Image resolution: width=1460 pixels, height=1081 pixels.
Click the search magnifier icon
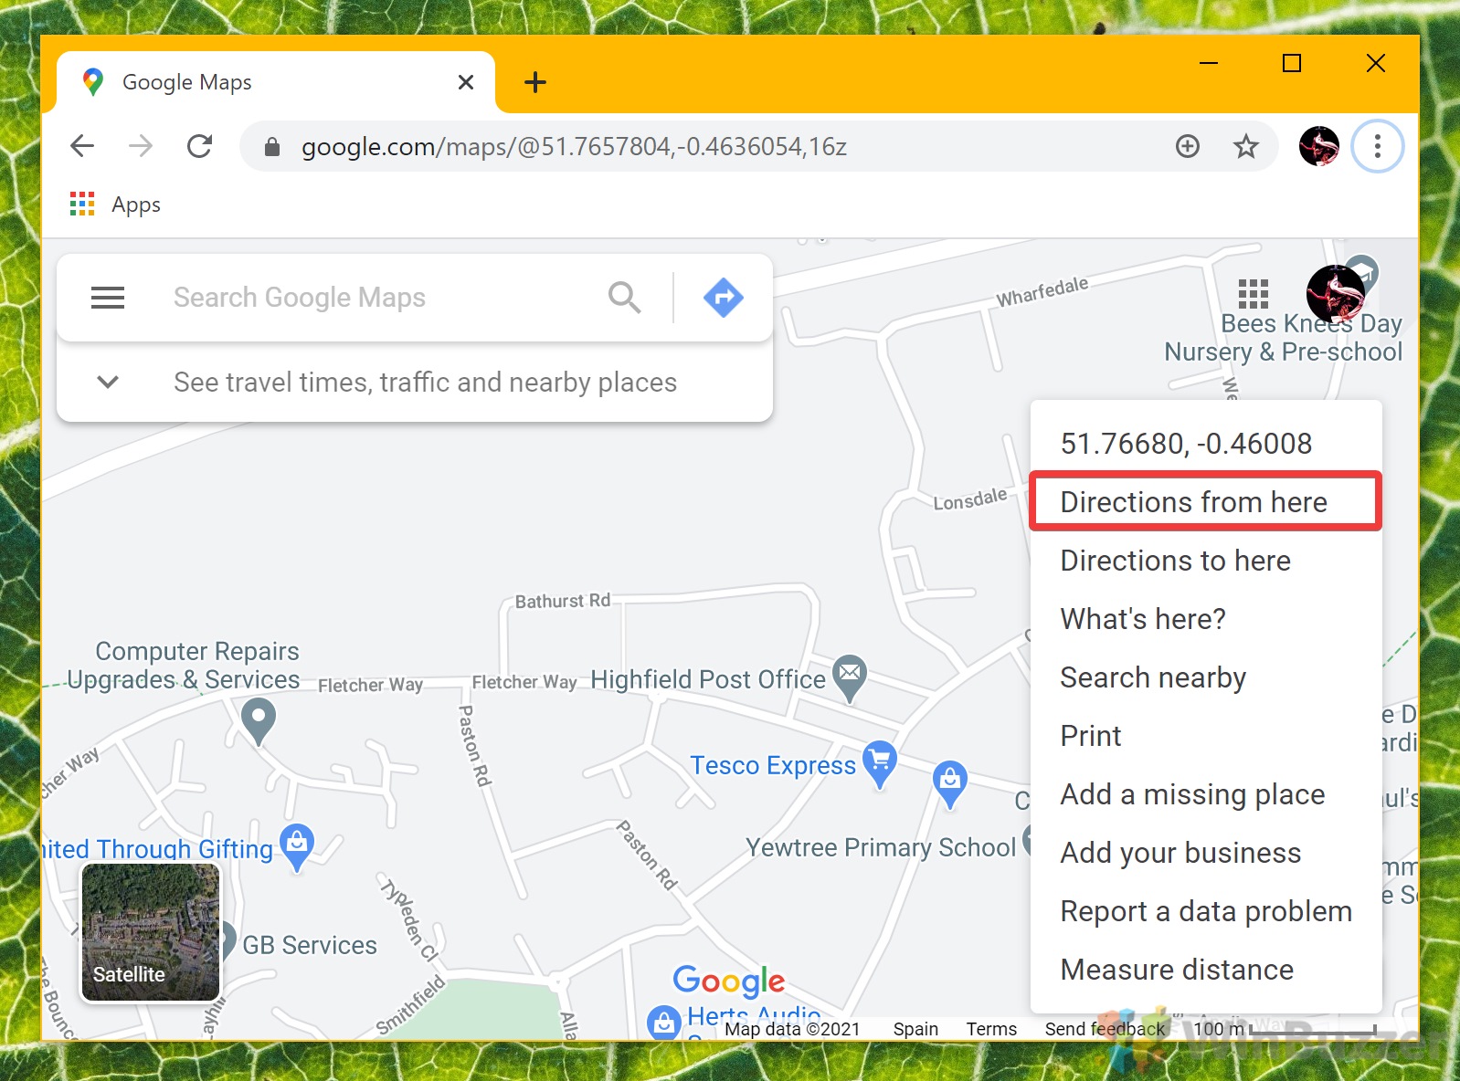pyautogui.click(x=625, y=298)
